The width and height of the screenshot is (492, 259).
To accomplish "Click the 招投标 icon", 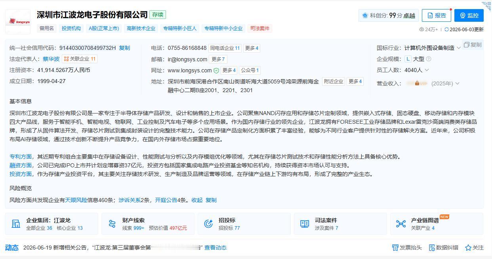I will click(208, 224).
